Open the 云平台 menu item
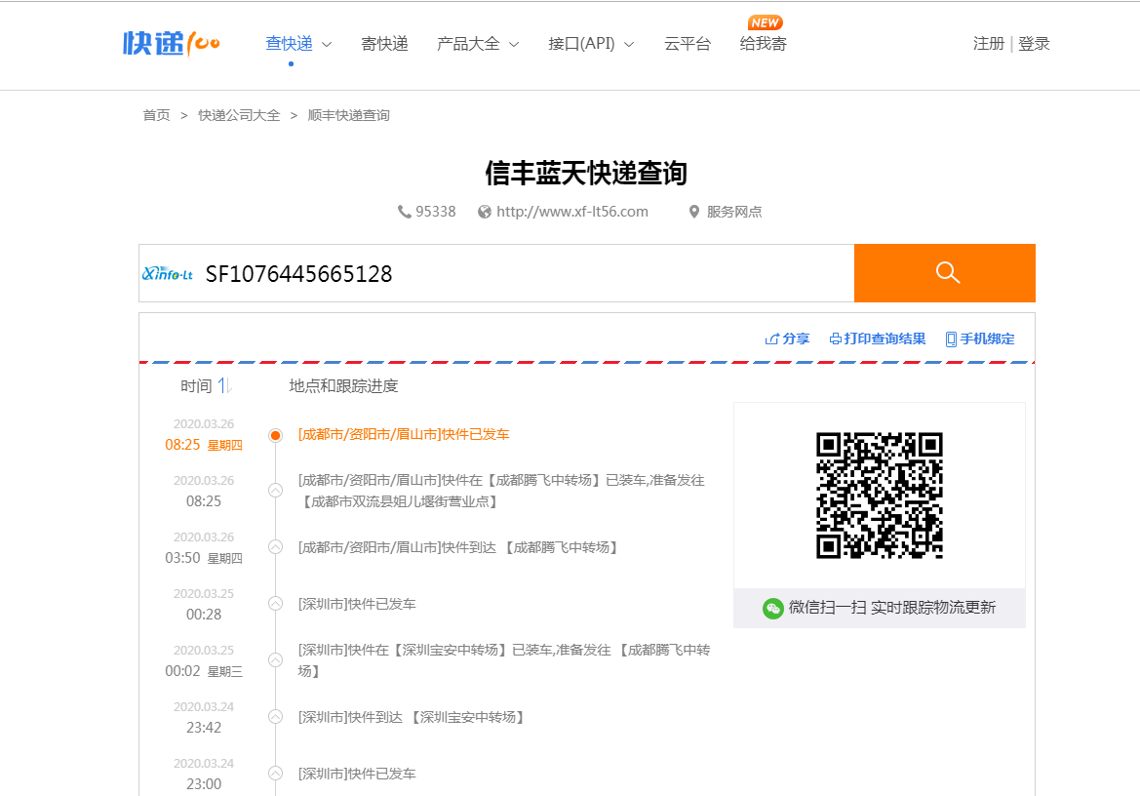Viewport: 1140px width, 796px height. [688, 44]
